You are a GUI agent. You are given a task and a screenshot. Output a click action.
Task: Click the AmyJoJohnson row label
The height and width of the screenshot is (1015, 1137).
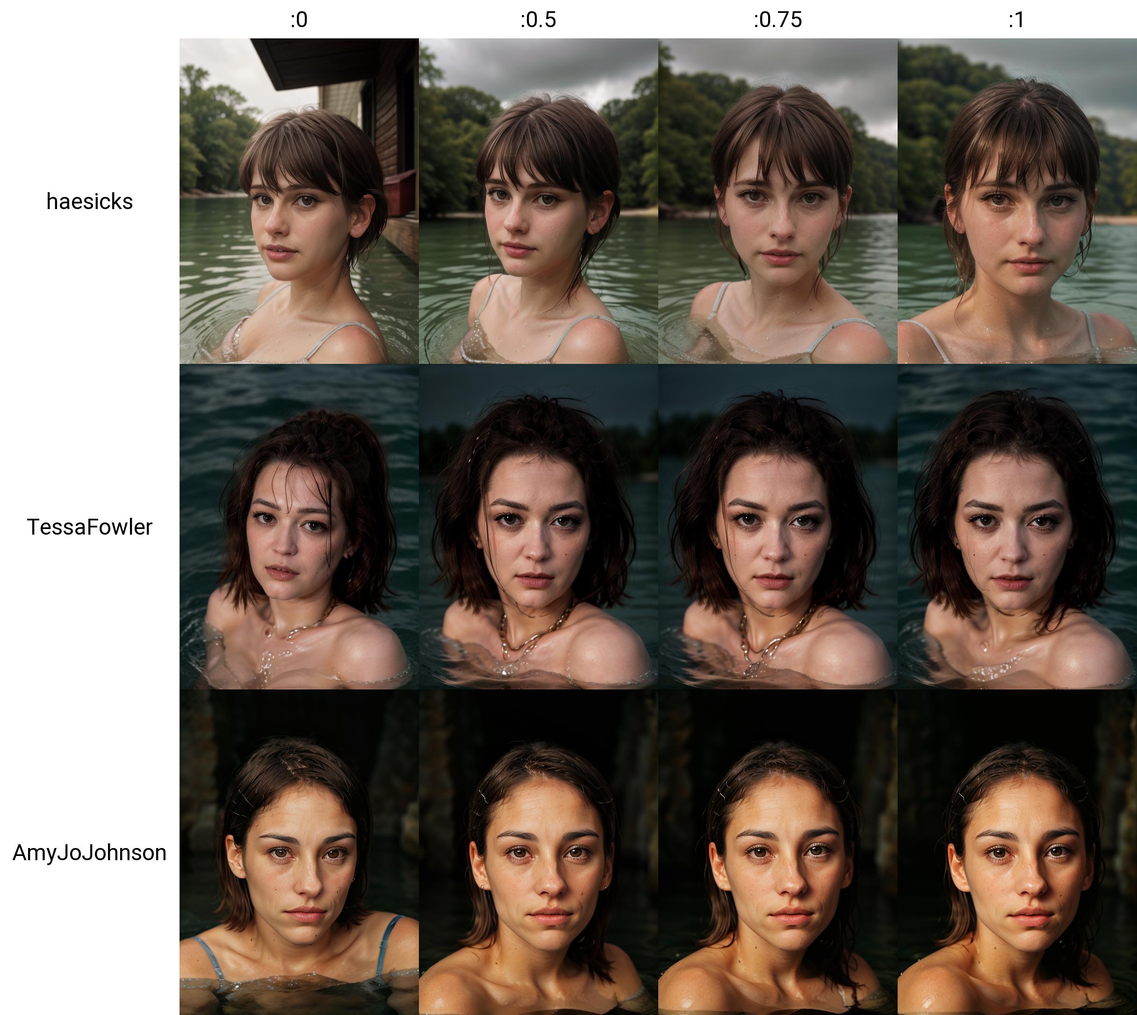click(x=90, y=852)
